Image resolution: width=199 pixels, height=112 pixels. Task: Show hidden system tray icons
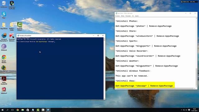tap(182, 110)
